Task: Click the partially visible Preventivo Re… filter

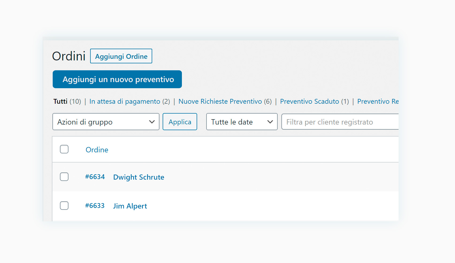Action: (378, 102)
